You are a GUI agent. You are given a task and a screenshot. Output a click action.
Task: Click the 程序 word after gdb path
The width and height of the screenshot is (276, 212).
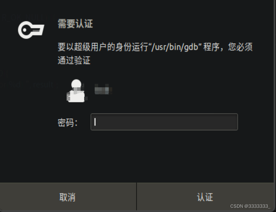click(211, 47)
